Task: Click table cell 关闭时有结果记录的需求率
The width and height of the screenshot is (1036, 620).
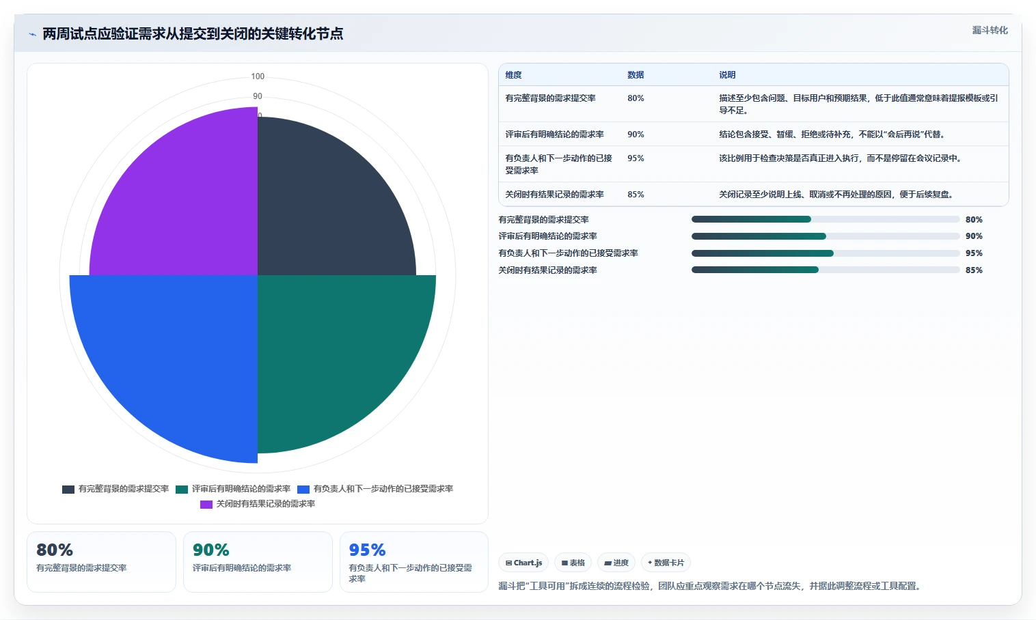Action: [x=554, y=195]
